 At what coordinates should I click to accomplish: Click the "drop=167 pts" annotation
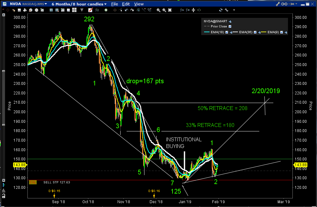145,81
